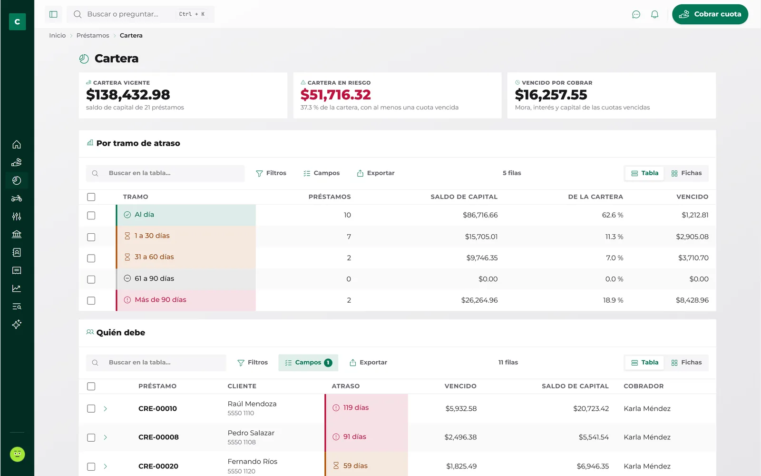Open Campos in the Por tramo table
761x476 pixels.
click(x=322, y=173)
